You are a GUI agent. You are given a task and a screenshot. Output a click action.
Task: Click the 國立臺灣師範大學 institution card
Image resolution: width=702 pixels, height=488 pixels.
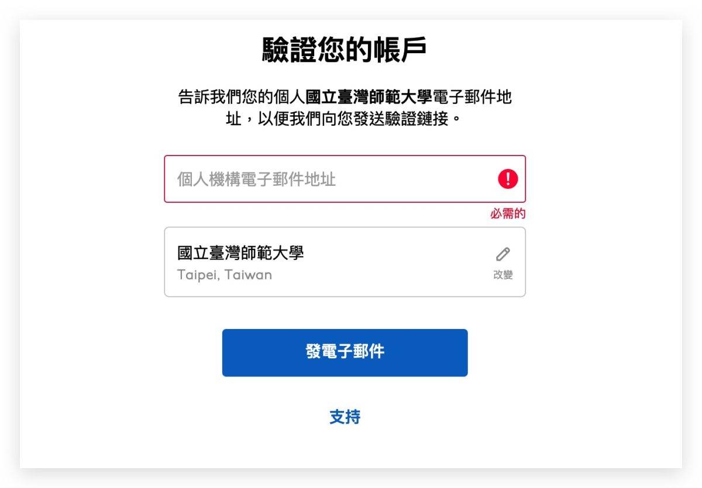coord(345,261)
